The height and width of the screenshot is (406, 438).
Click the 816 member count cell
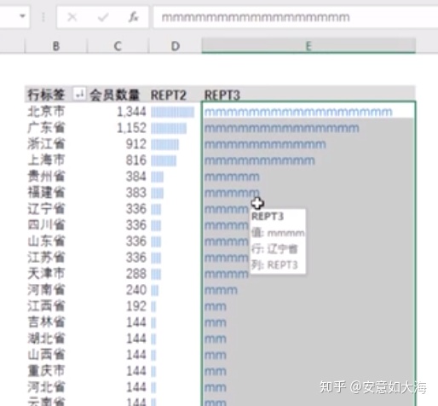[136, 160]
